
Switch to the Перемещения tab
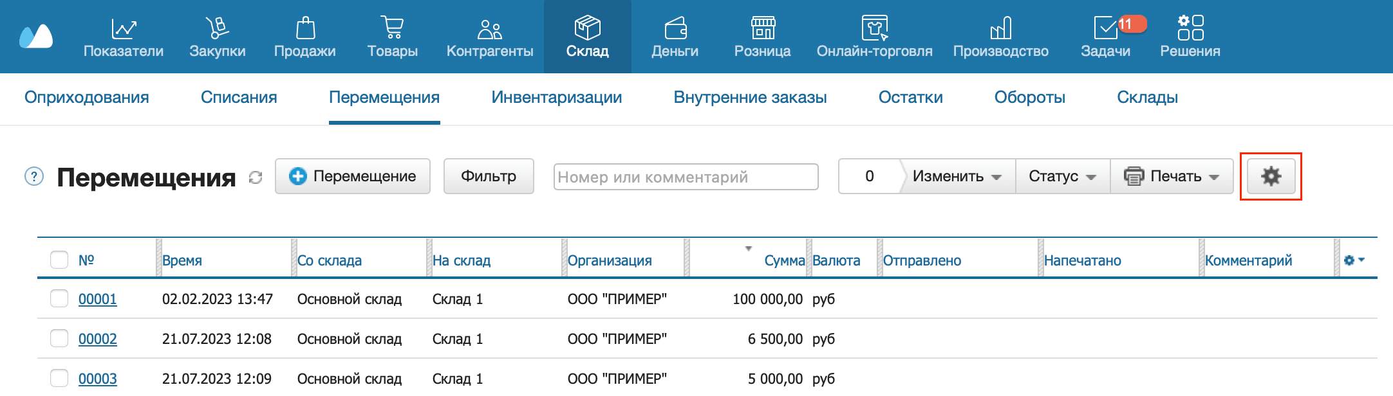coord(384,97)
